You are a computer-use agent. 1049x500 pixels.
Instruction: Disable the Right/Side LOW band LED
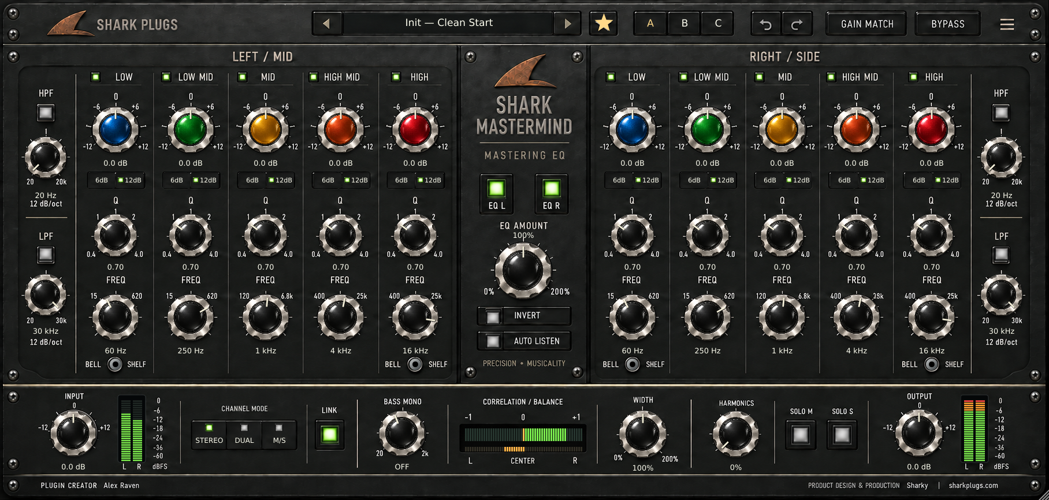[611, 77]
